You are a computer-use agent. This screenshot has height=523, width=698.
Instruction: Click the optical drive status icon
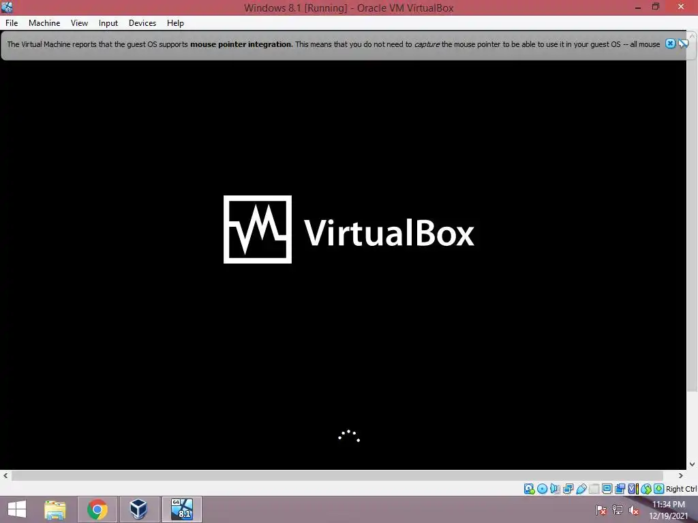click(542, 489)
